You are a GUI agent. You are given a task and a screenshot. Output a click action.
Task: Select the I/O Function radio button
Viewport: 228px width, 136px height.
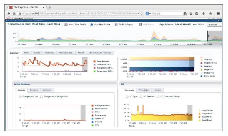[141, 97]
